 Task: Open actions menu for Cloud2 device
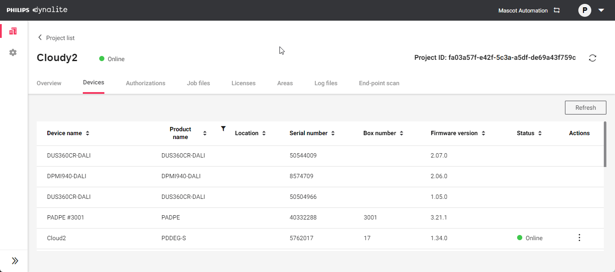click(x=579, y=238)
